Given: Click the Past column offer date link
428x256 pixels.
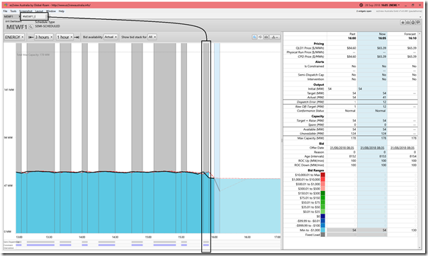Looking at the screenshot, I should [342, 148].
